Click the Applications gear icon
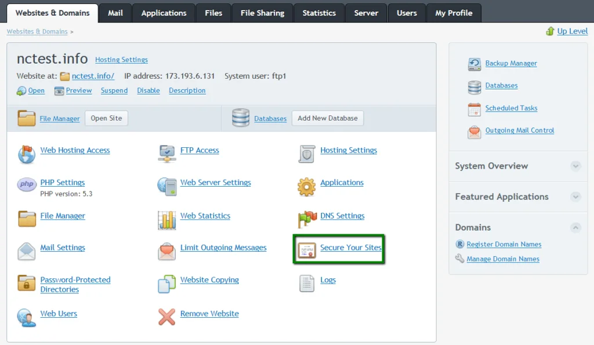The height and width of the screenshot is (345, 594). coord(307,186)
